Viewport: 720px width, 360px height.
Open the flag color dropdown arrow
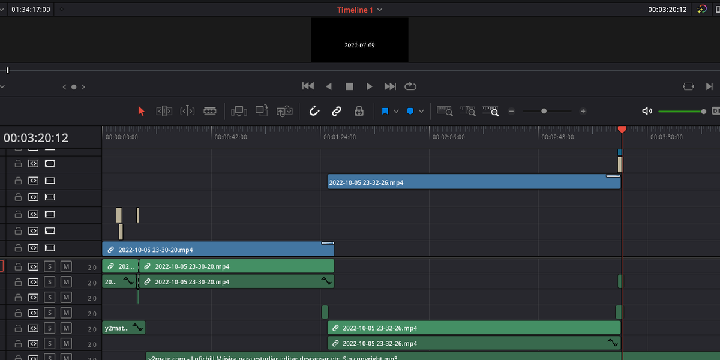(396, 111)
